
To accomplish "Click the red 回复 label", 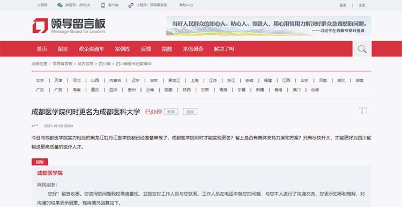I will coord(40,162).
